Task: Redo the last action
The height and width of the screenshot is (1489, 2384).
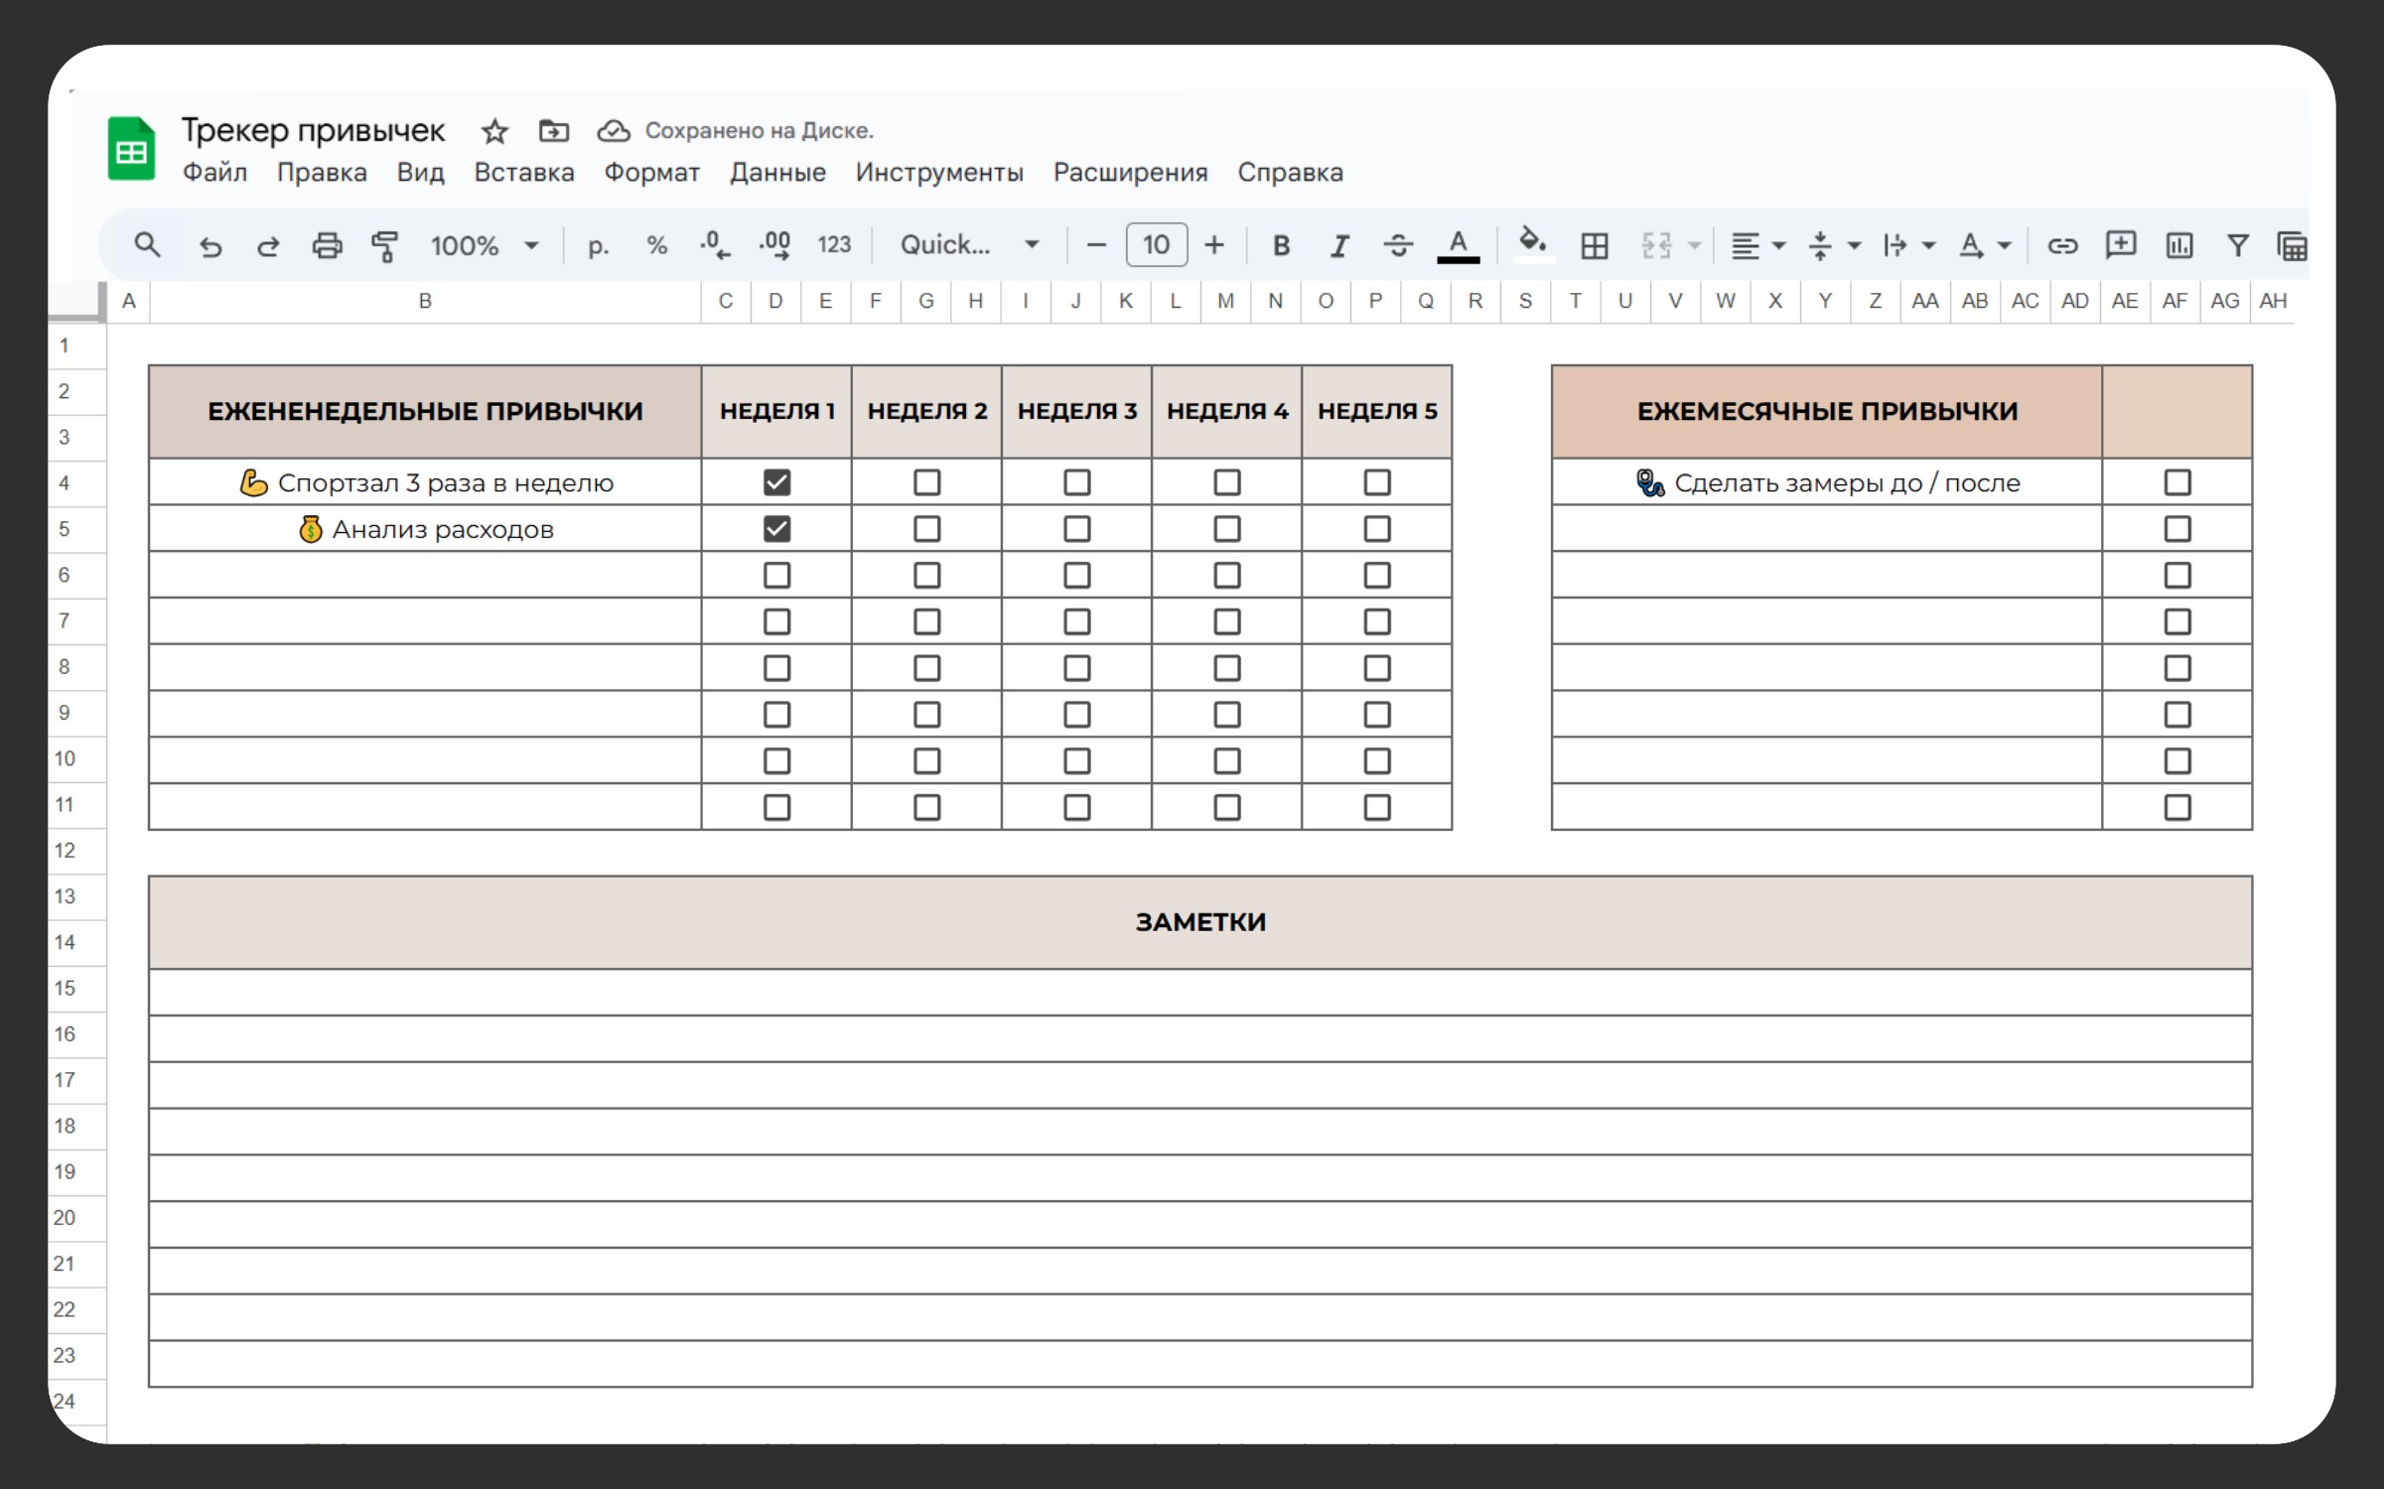Action: (268, 246)
